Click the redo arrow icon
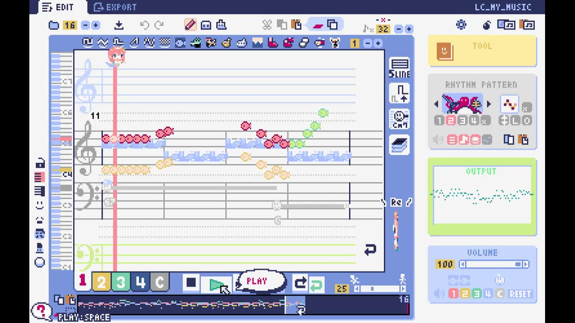This screenshot has width=575, height=323. point(159,25)
